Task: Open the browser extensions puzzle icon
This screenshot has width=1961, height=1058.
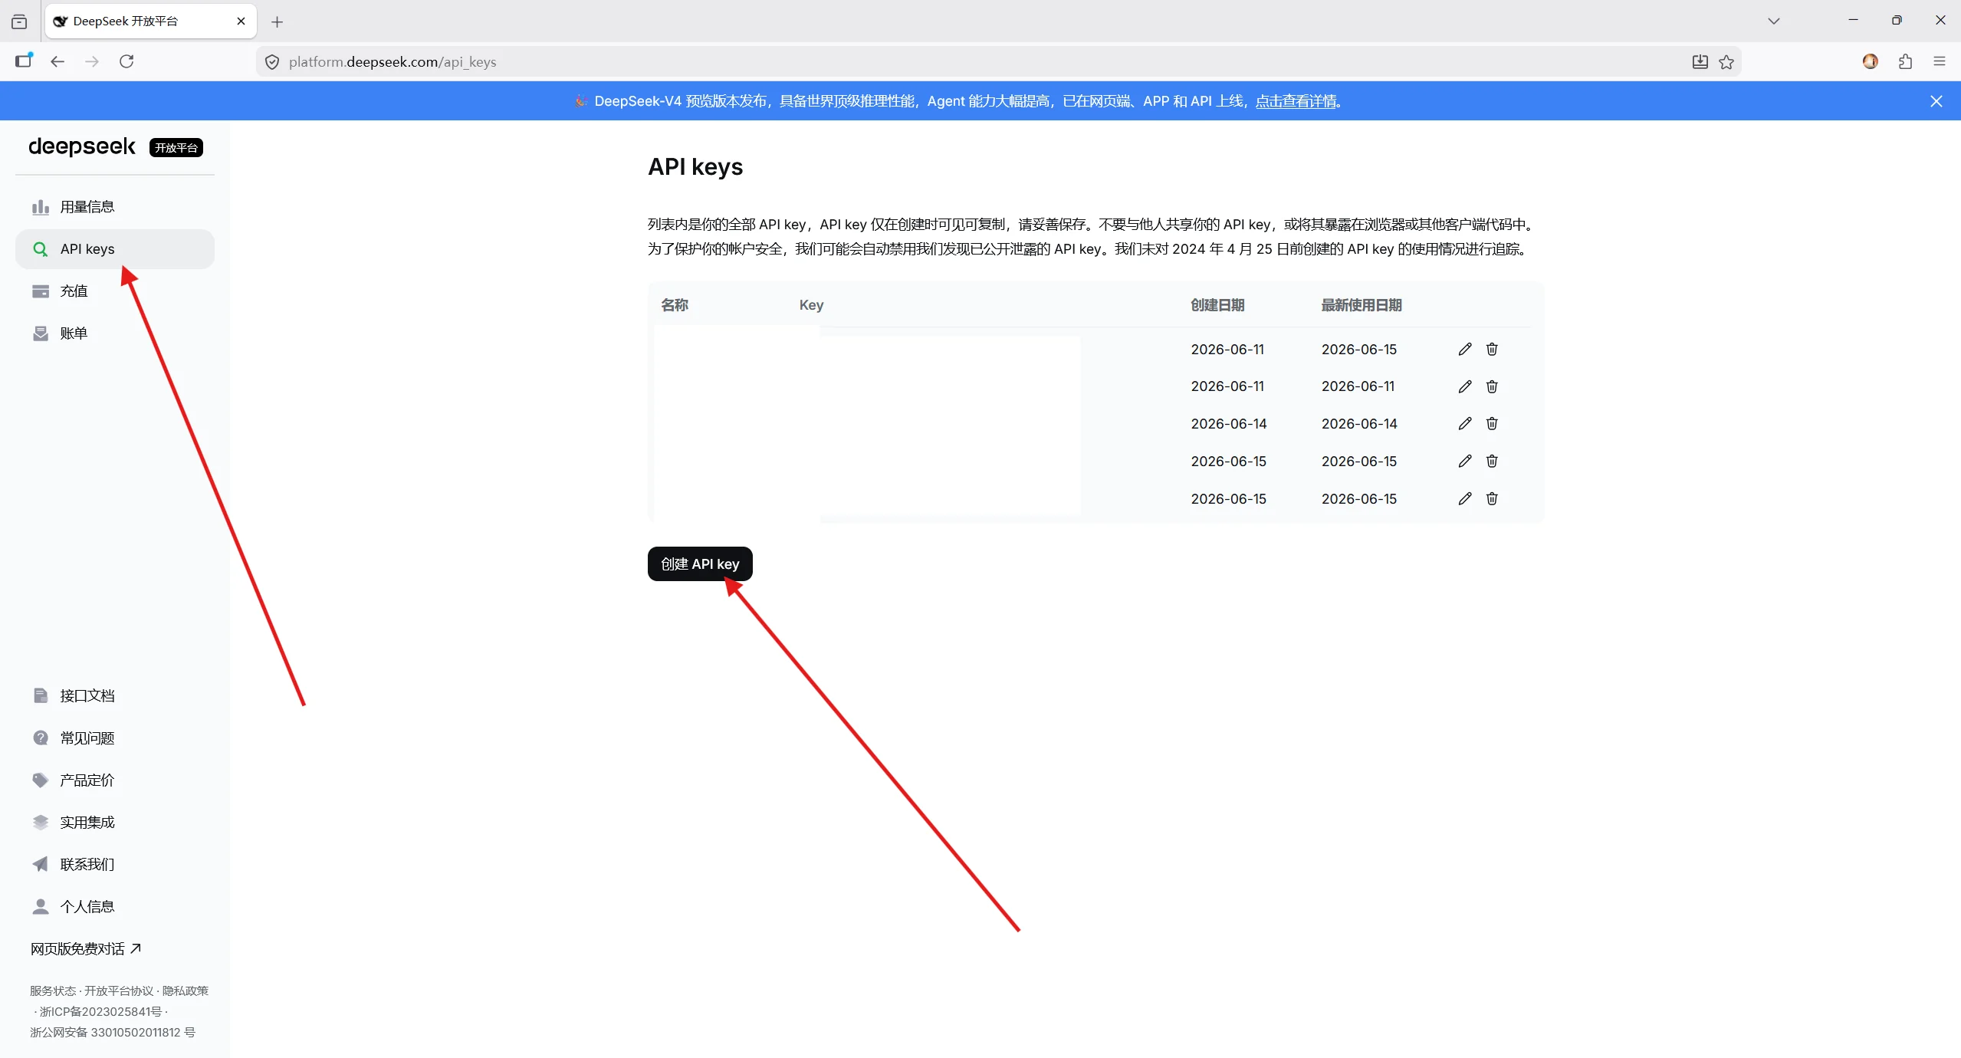Action: (1905, 61)
